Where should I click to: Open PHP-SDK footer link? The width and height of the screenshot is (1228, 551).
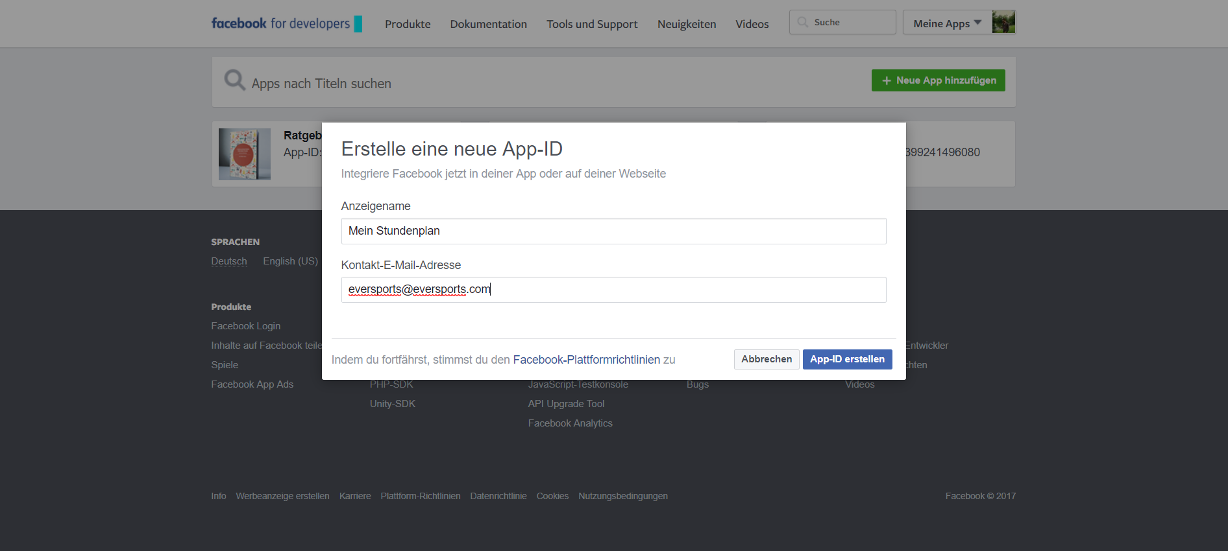[391, 385]
